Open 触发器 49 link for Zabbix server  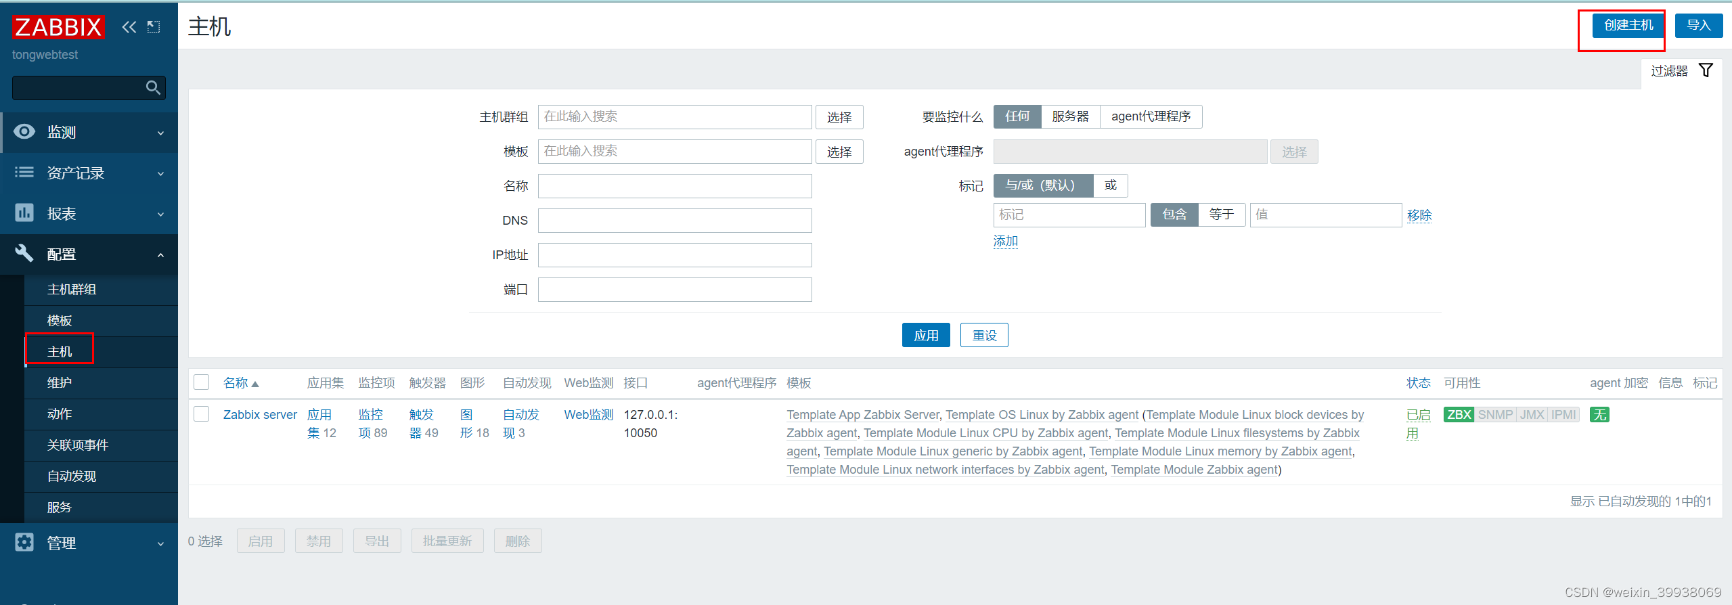(x=422, y=424)
